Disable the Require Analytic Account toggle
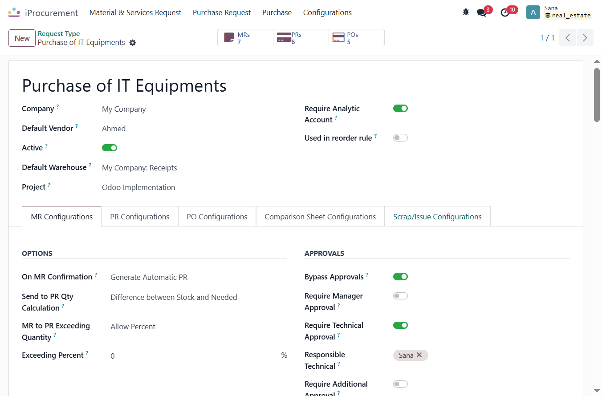Screen dimensions: 602x396 pos(400,108)
